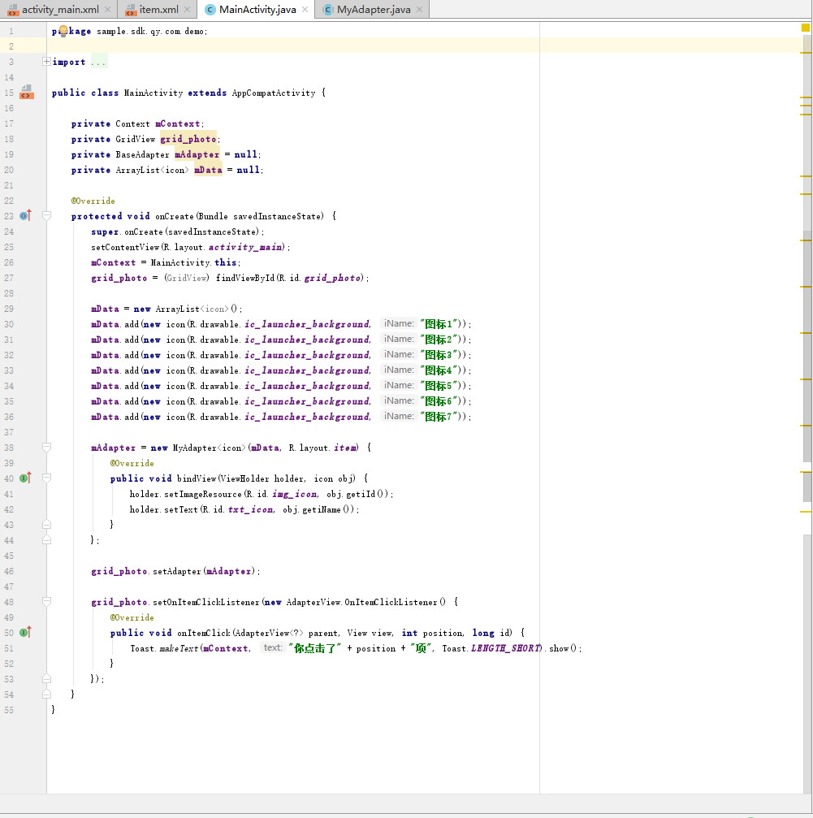Click the related XML file gutter icon on line 15
This screenshot has width=813, height=818.
(27, 92)
